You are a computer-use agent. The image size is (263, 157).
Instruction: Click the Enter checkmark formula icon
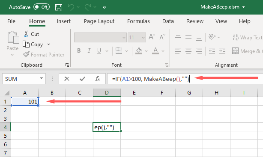(82, 79)
